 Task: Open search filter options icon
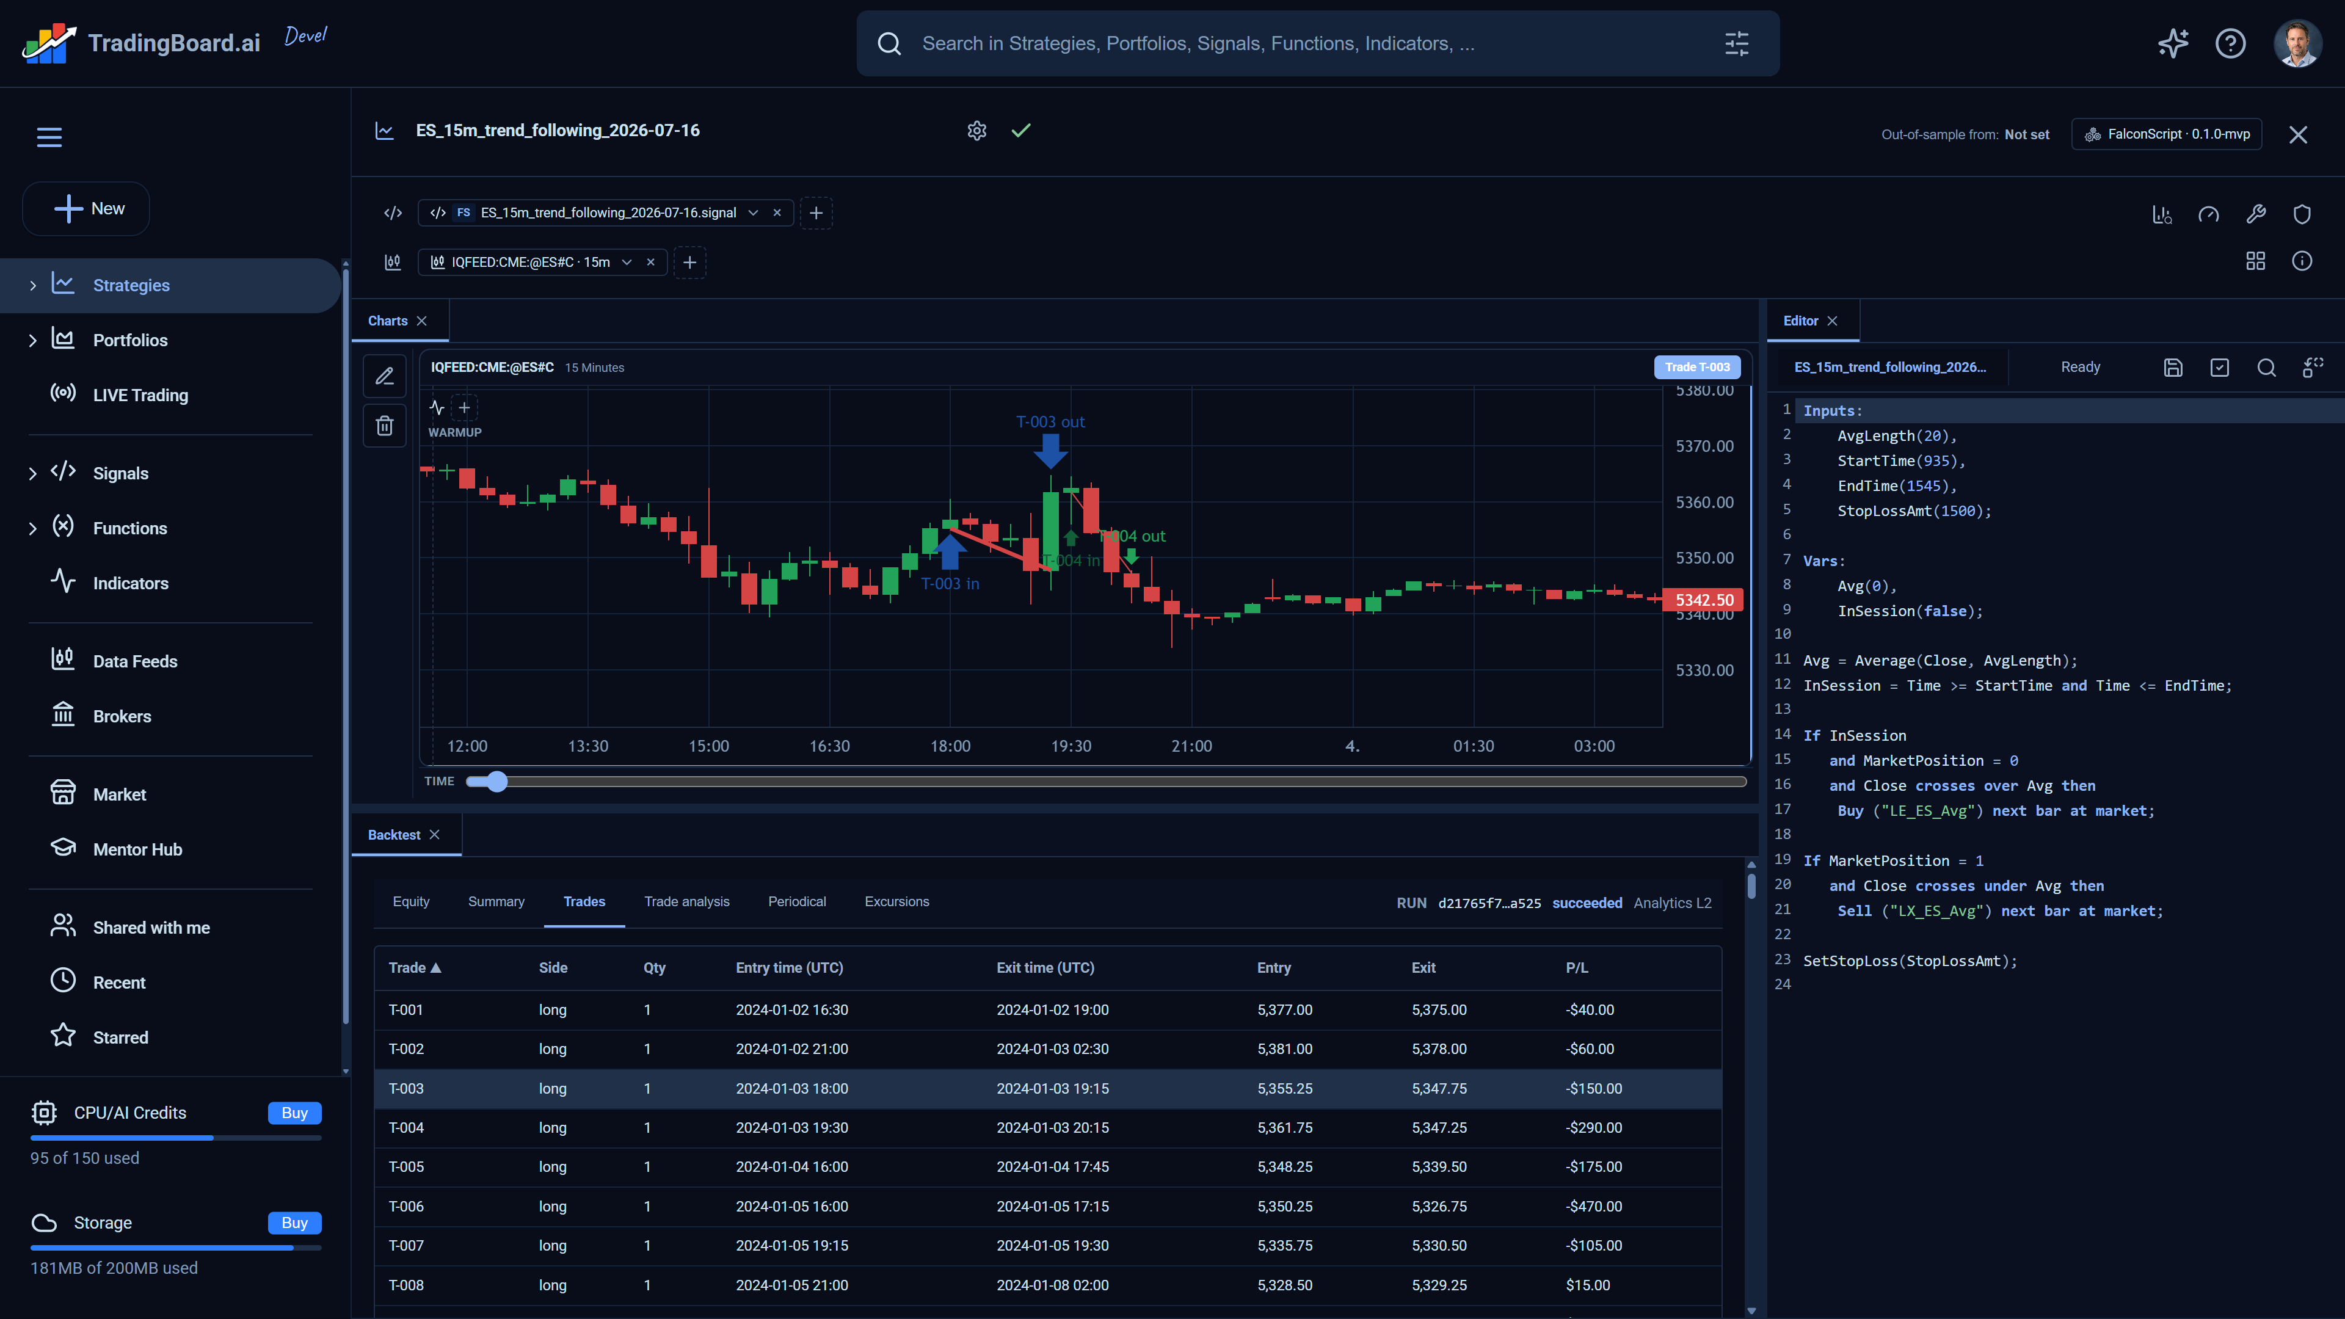pos(1737,43)
